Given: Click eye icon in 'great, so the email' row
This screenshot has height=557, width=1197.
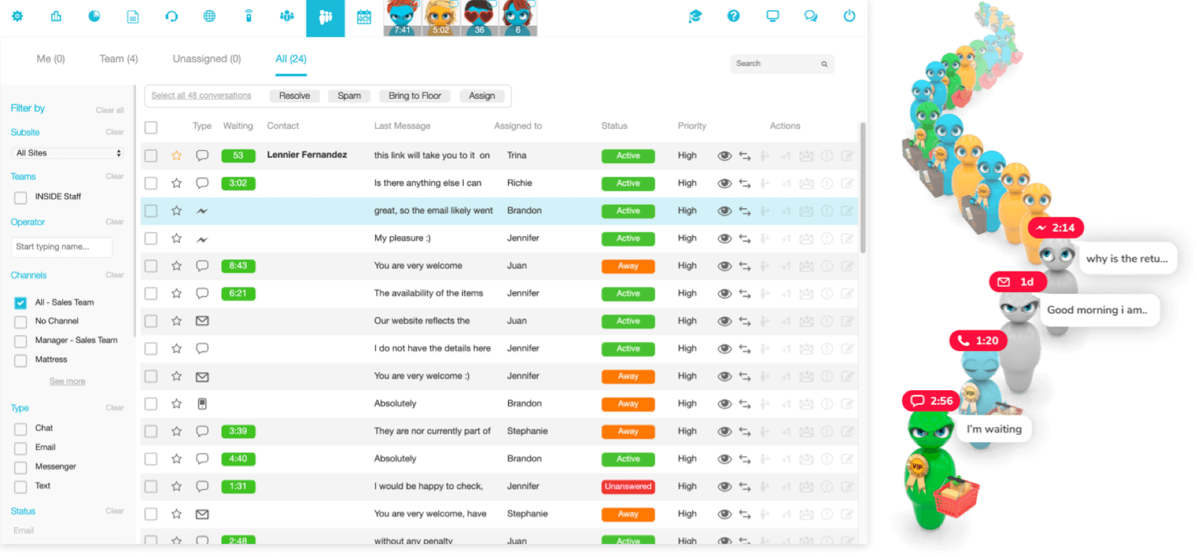Looking at the screenshot, I should click(x=725, y=210).
